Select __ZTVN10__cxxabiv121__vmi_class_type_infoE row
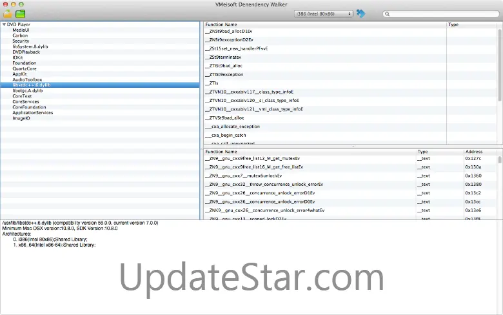Image resolution: width=503 pixels, height=315 pixels. 350,109
